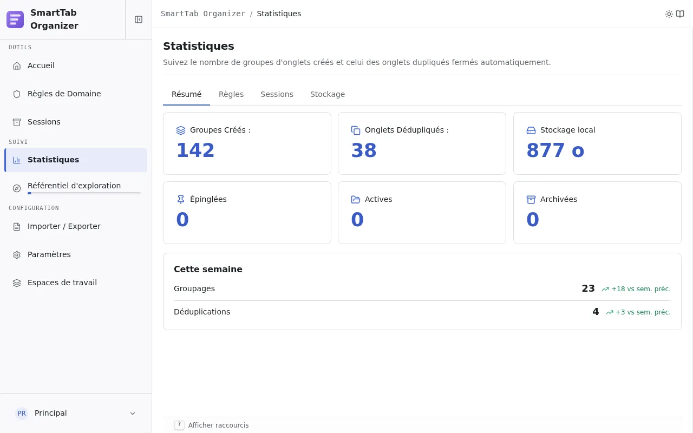Click the Référentiel d'exploration progress bar

(84, 193)
